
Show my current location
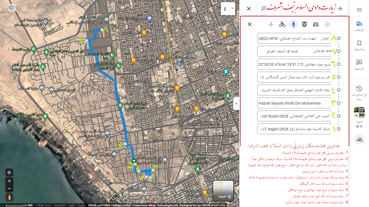click(9, 172)
